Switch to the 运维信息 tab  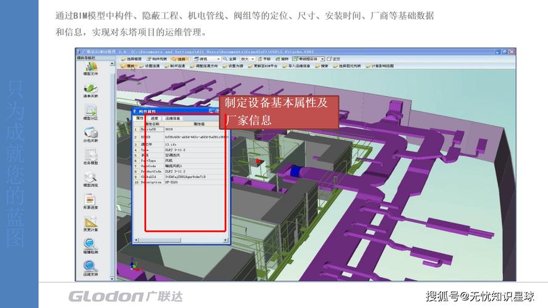173,118
